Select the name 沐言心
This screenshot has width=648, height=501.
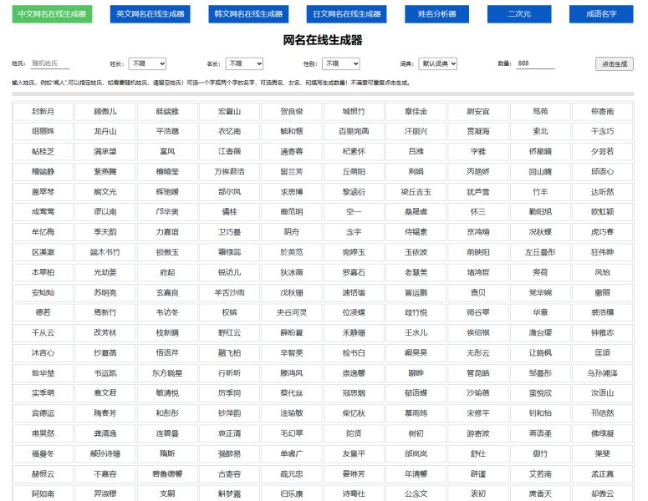43,353
